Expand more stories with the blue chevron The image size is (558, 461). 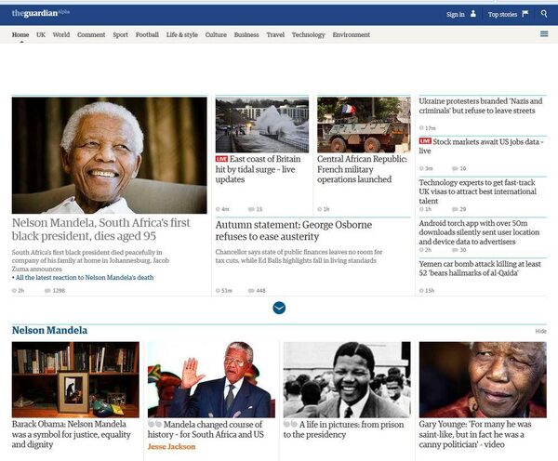[x=279, y=308]
